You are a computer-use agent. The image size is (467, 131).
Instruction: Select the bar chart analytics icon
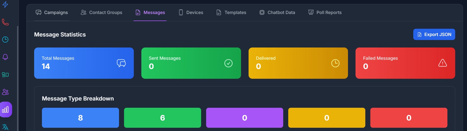(x=5, y=109)
